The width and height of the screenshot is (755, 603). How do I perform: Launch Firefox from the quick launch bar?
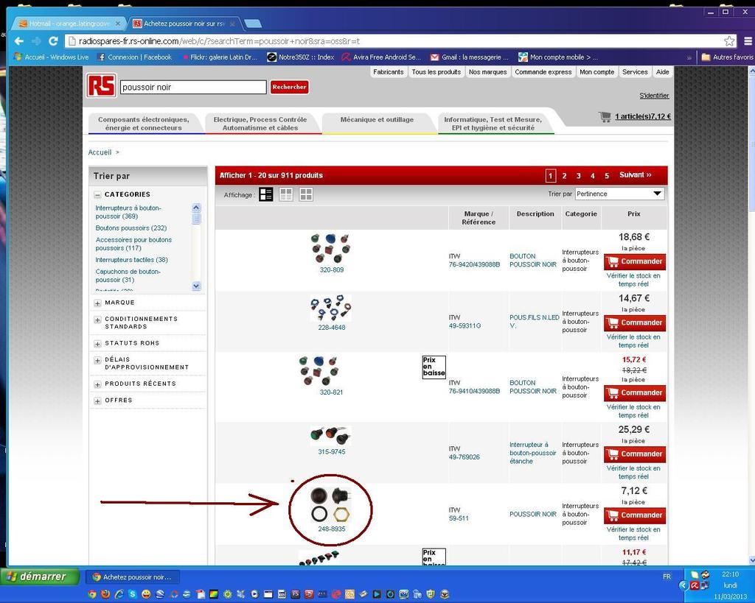click(x=105, y=594)
